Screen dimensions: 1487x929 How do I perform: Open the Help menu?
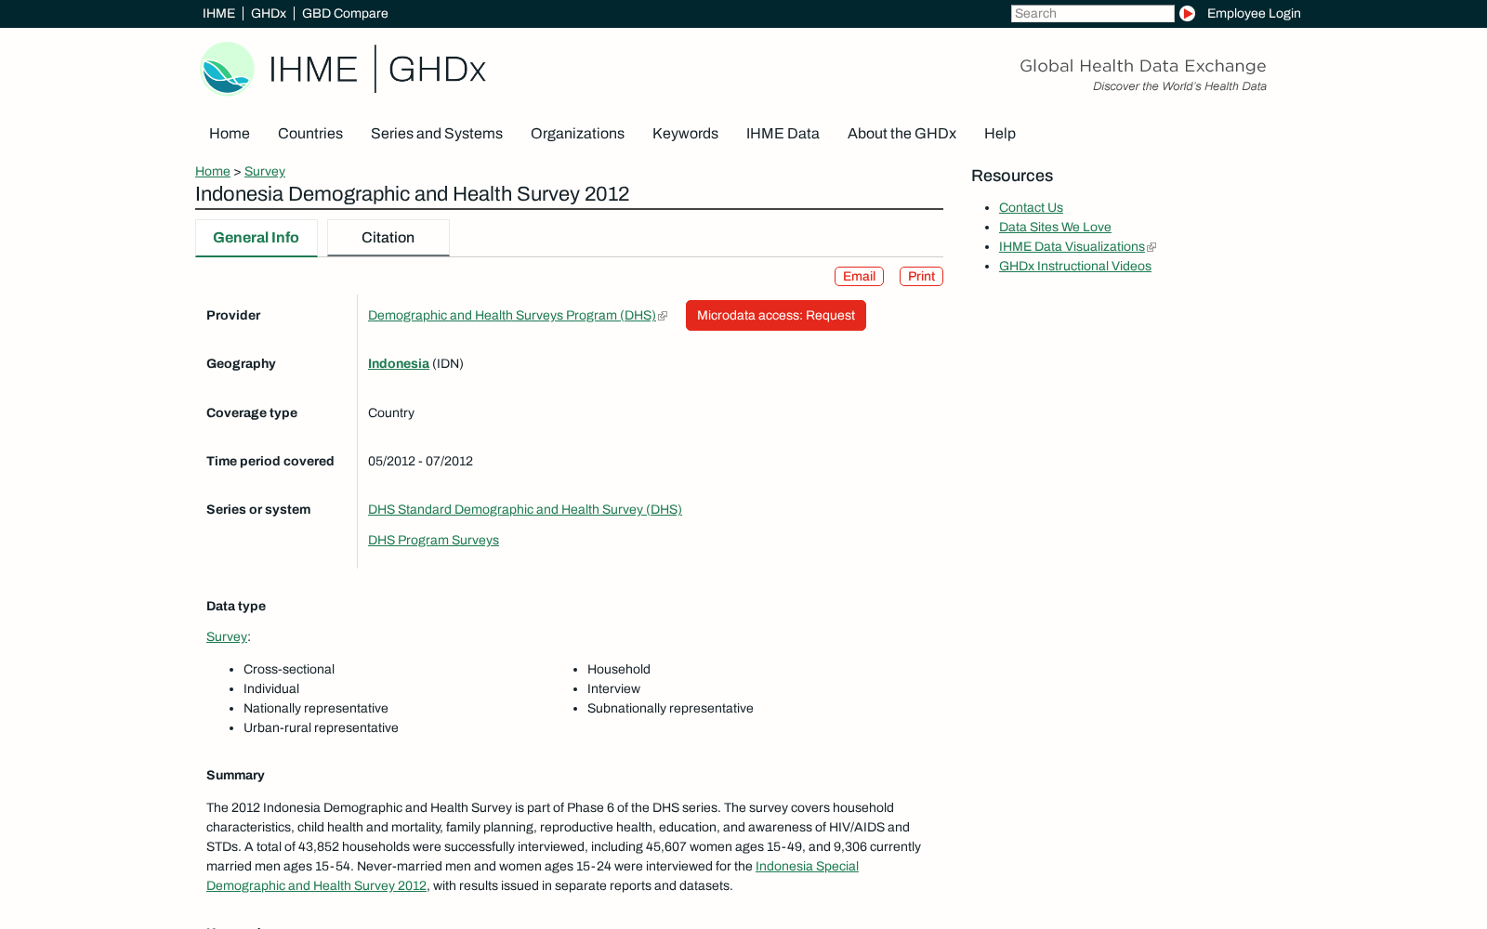point(1000,134)
